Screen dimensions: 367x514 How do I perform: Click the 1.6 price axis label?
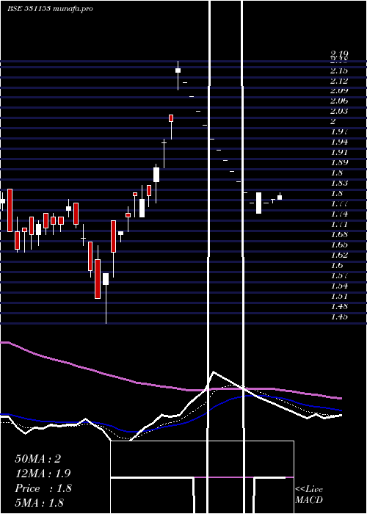337,265
